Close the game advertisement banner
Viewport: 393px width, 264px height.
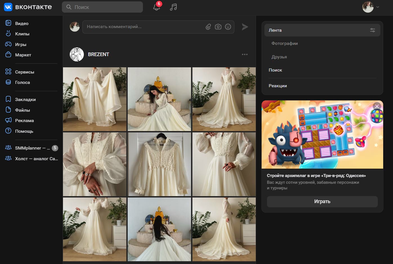click(x=377, y=106)
